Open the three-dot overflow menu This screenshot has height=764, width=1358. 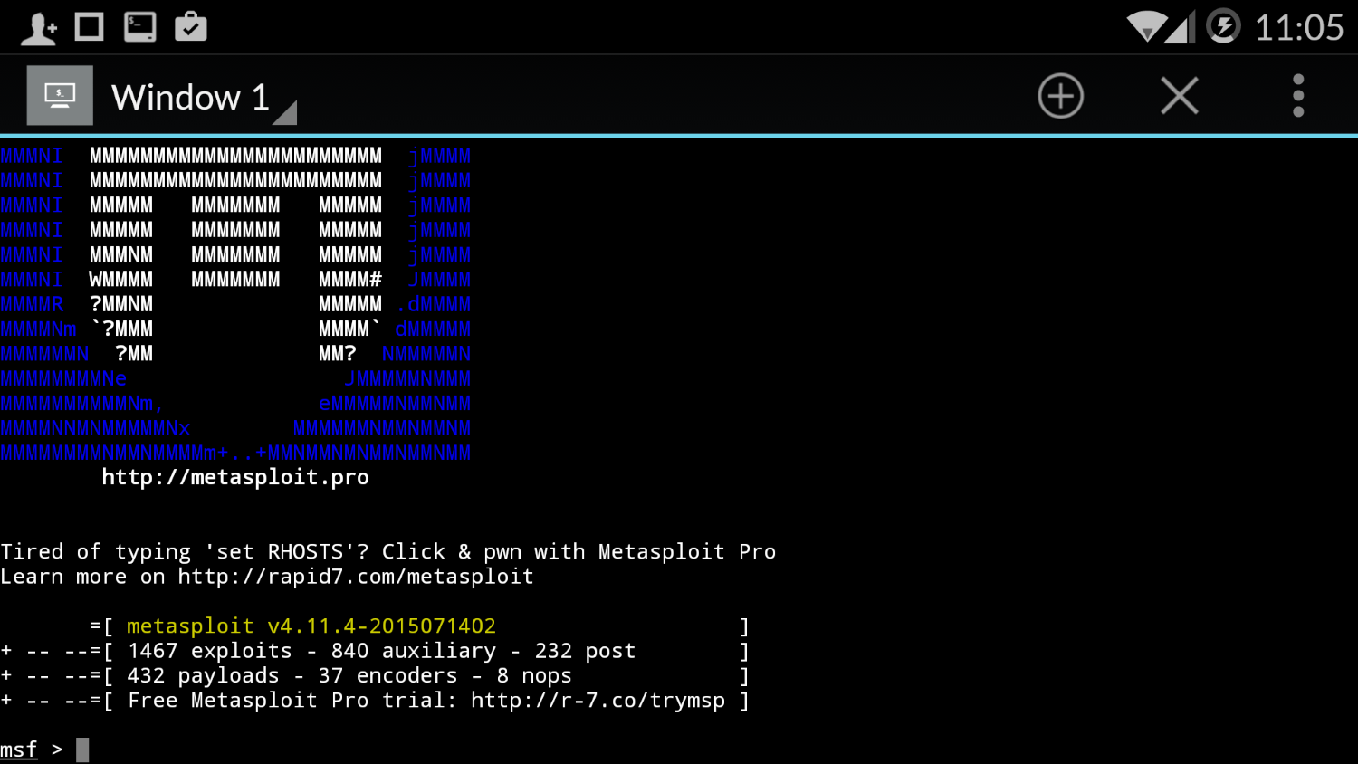click(x=1298, y=96)
